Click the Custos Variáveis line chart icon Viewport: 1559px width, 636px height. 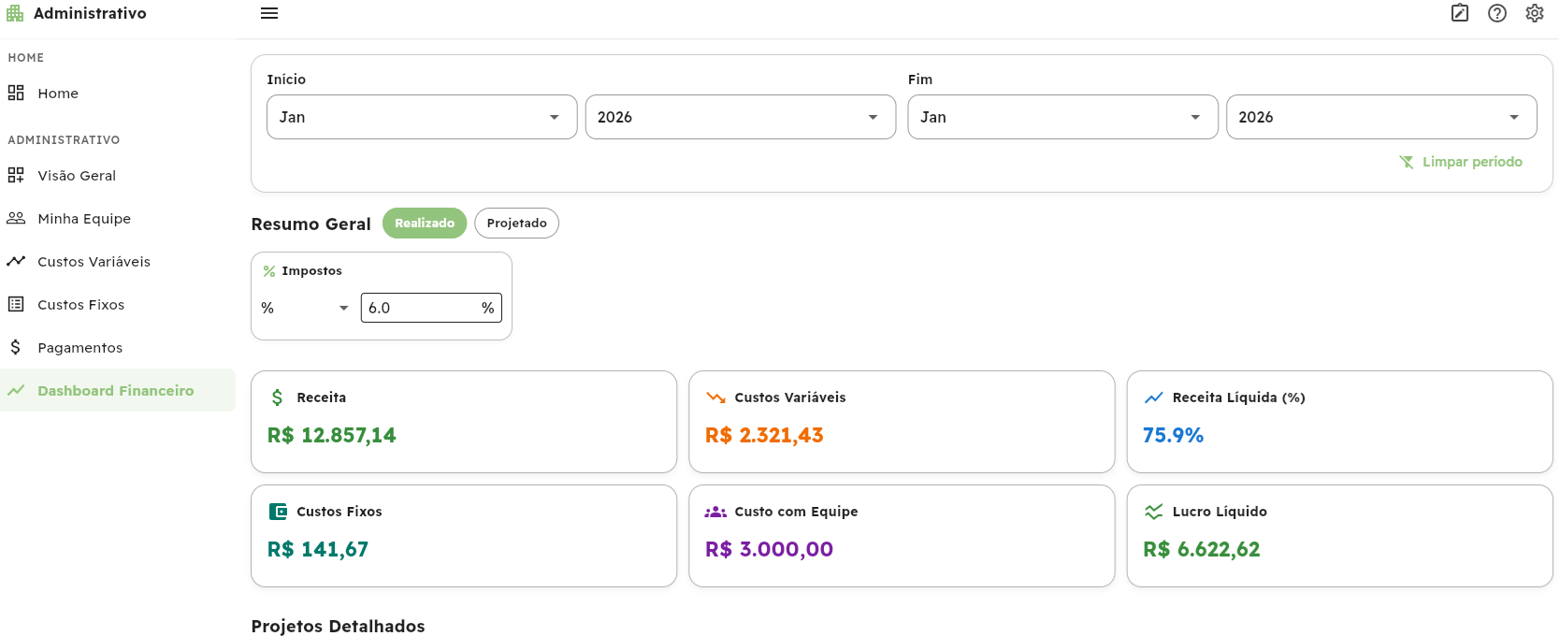tap(16, 261)
